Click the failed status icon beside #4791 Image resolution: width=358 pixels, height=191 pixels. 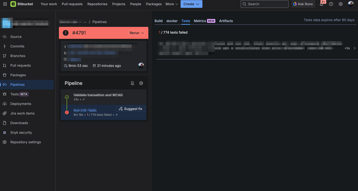(x=66, y=33)
